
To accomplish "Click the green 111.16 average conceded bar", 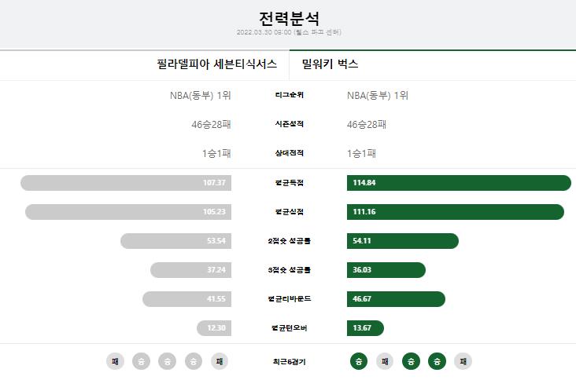I will coord(456,212).
